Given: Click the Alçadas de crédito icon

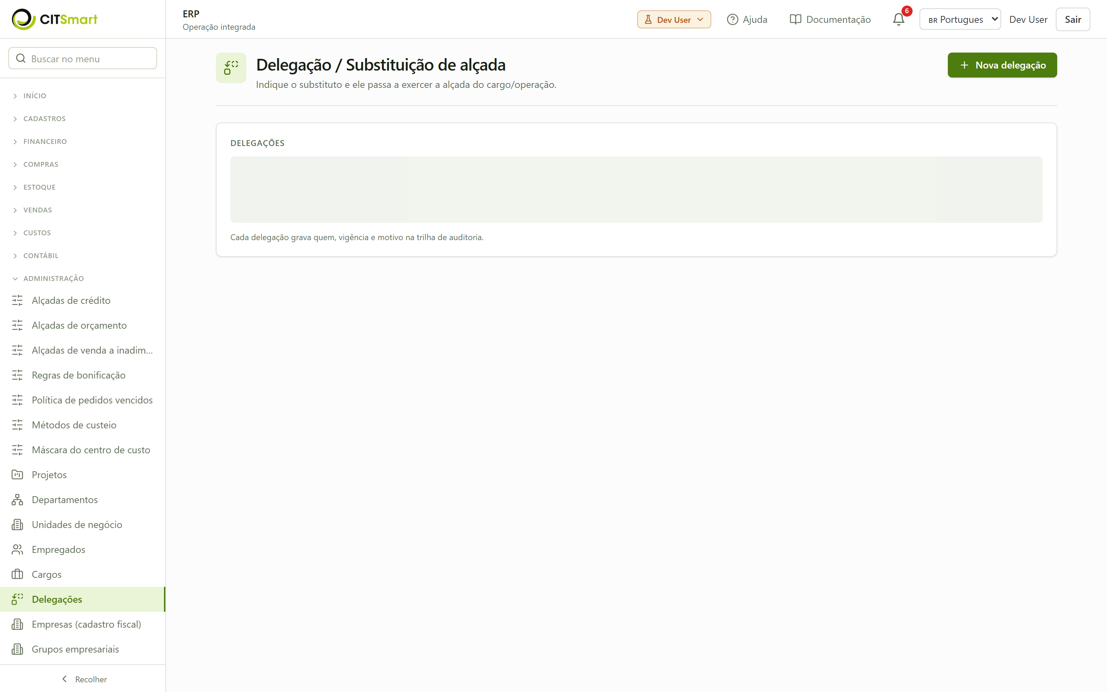Looking at the screenshot, I should pyautogui.click(x=17, y=300).
